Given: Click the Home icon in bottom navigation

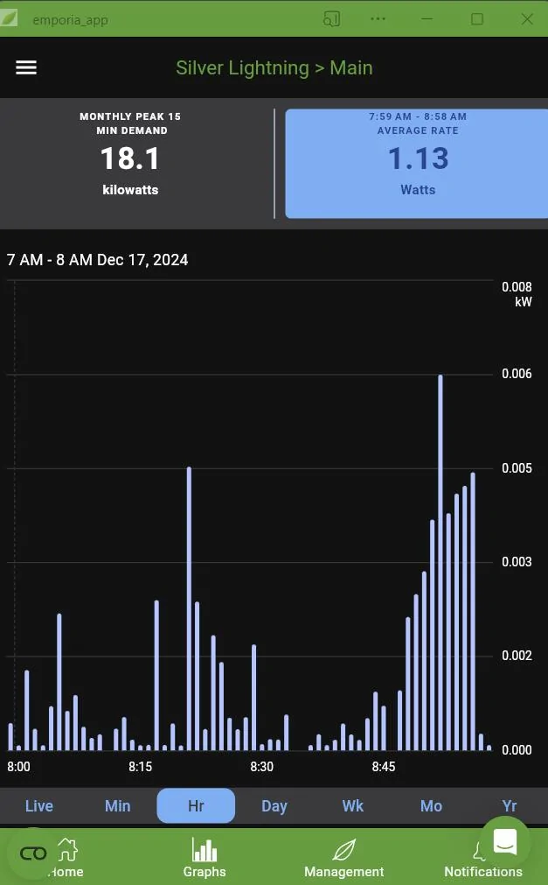Looking at the screenshot, I should [67, 850].
